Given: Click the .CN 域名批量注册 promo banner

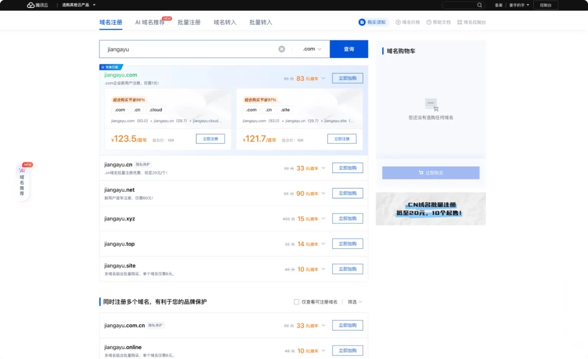Looking at the screenshot, I should coord(430,209).
